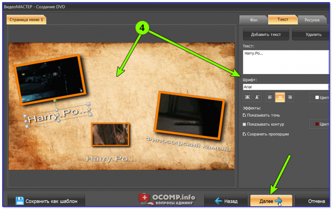Viewport: 332px width, 209px height.
Task: Click the green rotation handle of selected text
Action: pos(55,101)
